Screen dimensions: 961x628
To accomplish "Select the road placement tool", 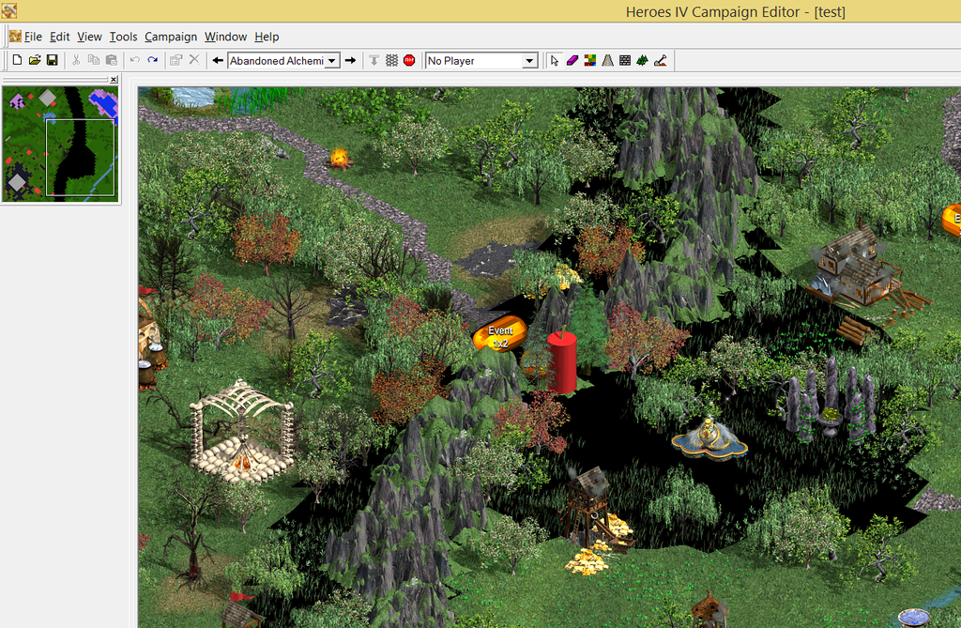I will tap(607, 60).
